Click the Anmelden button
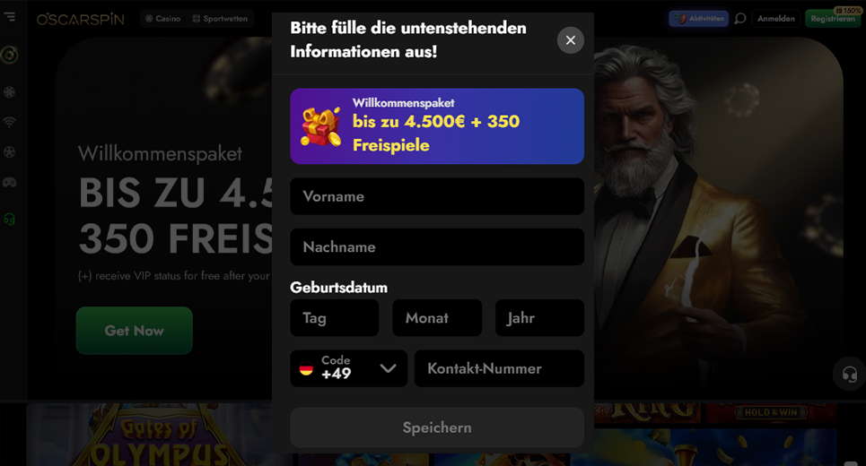 point(776,19)
